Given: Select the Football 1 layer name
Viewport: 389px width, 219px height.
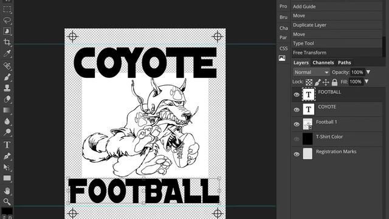Looking at the screenshot, I should (x=326, y=122).
